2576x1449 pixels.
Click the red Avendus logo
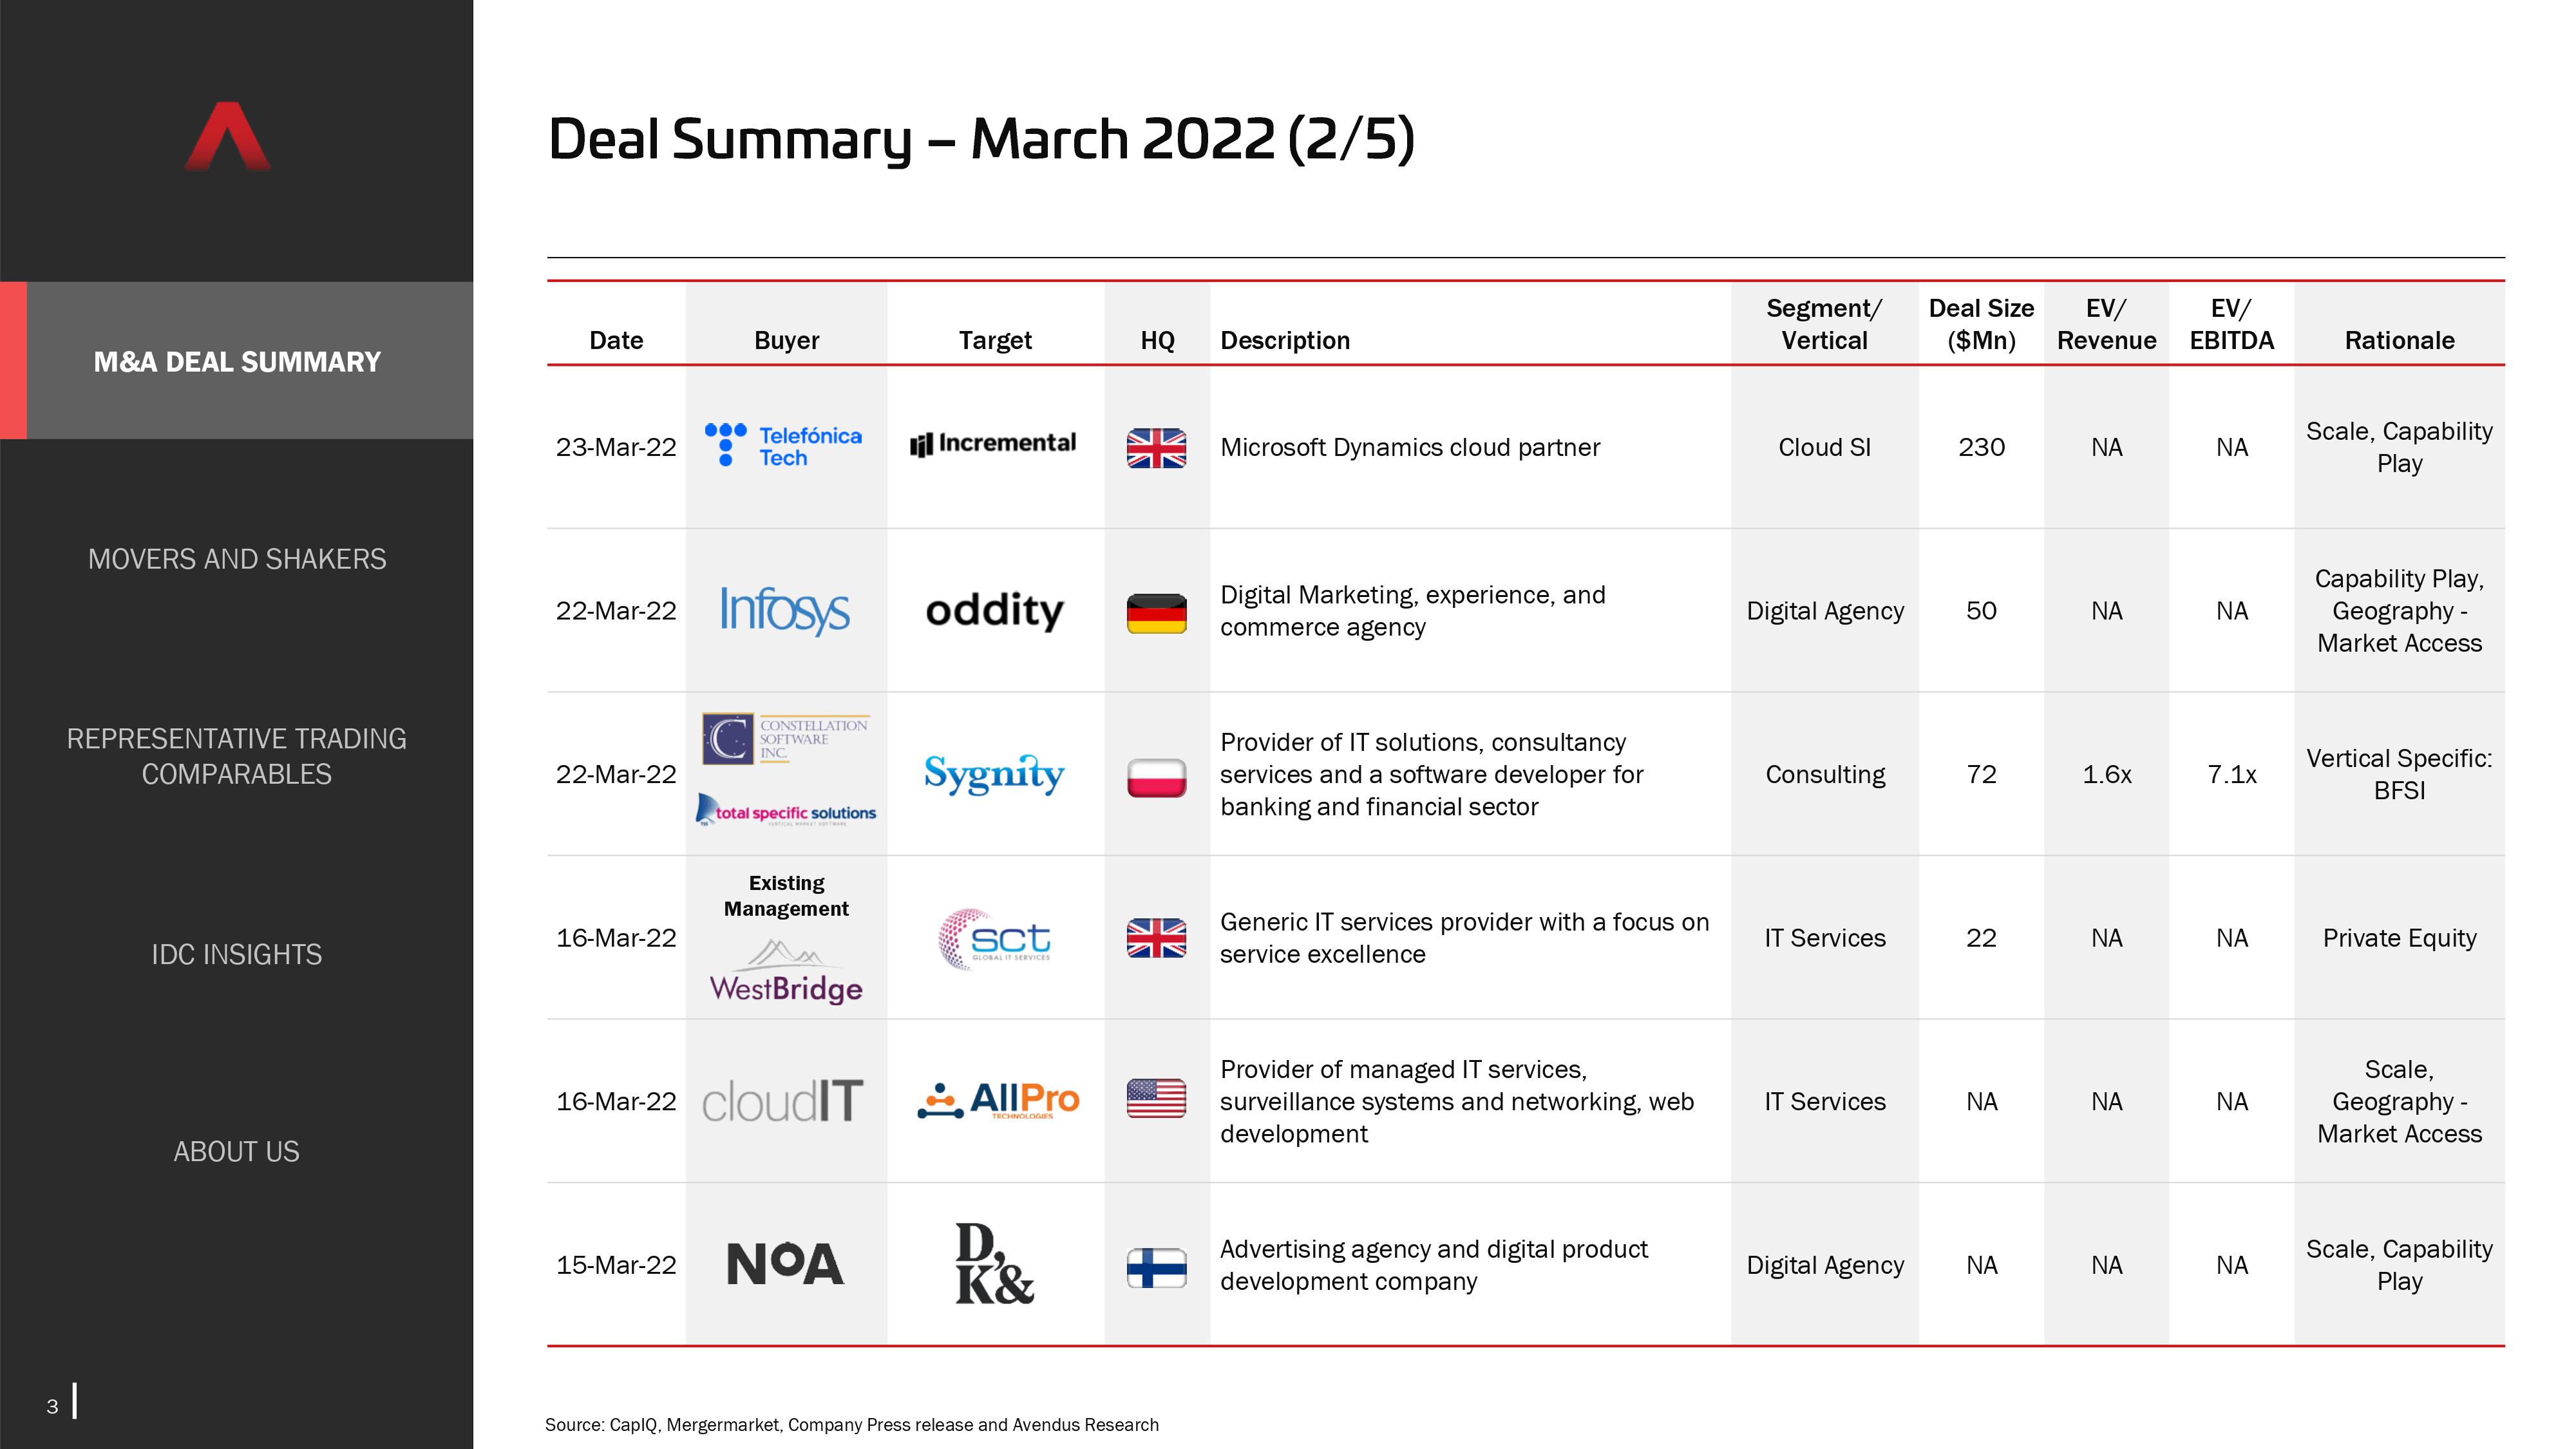pyautogui.click(x=228, y=136)
